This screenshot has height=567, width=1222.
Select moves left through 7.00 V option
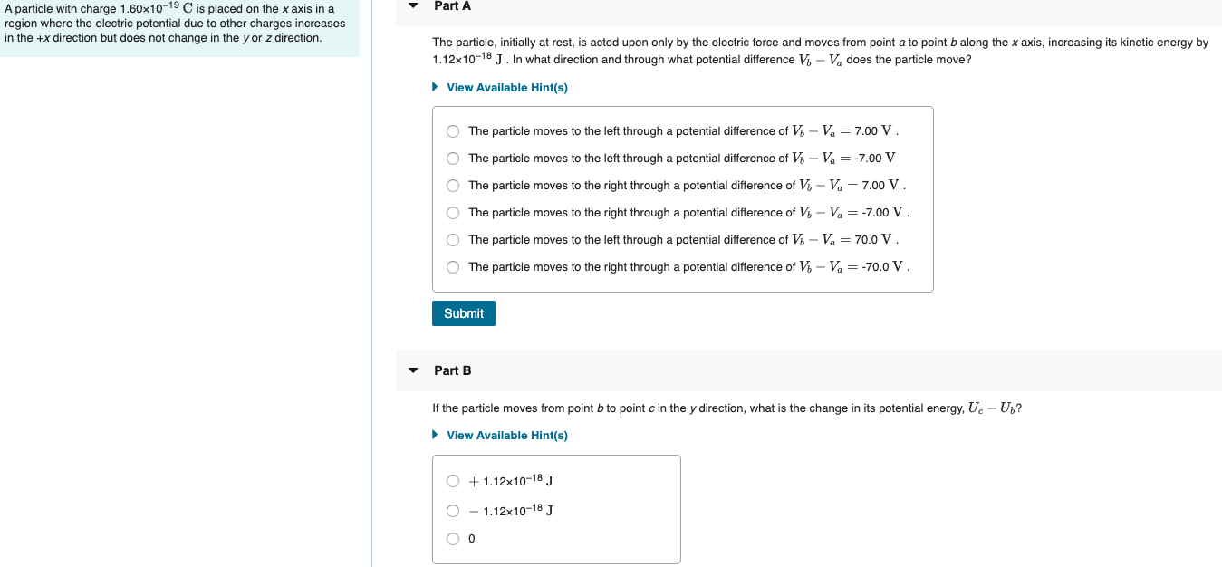tap(453, 130)
